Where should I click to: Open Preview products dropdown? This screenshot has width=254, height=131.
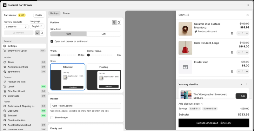(16, 27)
